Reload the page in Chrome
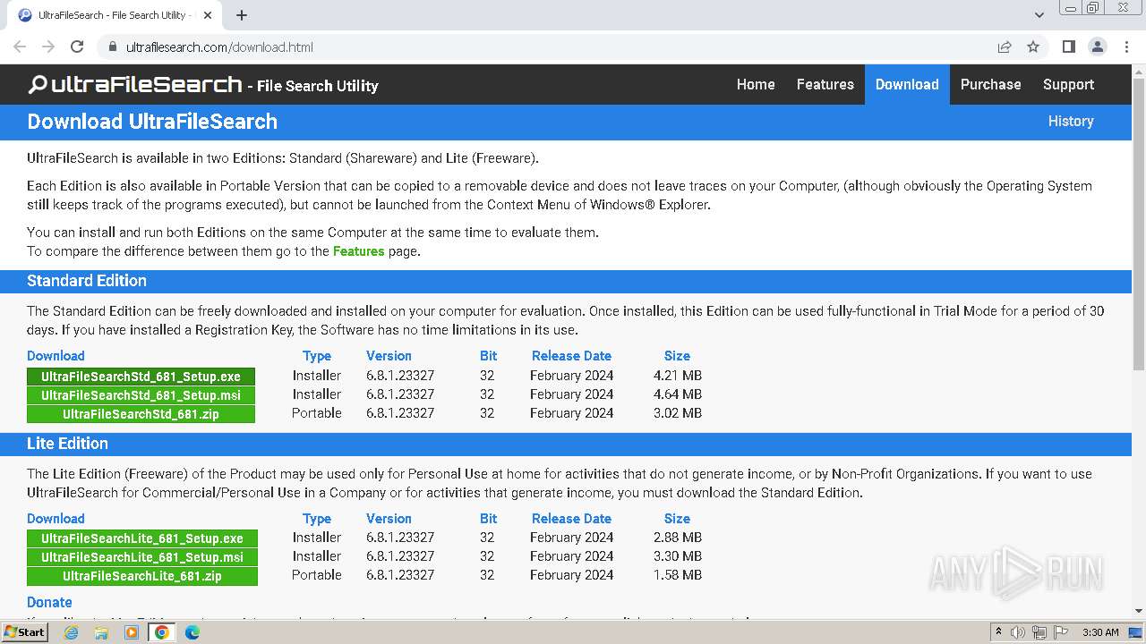 [x=77, y=47]
